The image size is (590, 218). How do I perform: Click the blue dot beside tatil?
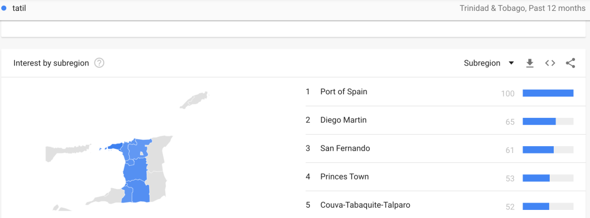click(4, 8)
